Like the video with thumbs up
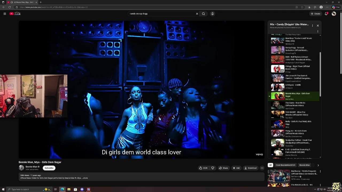 tap(203, 168)
